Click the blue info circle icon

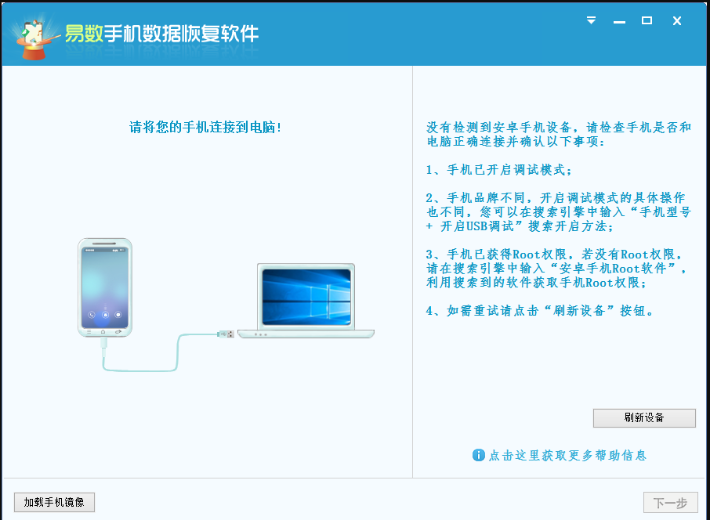(x=478, y=455)
